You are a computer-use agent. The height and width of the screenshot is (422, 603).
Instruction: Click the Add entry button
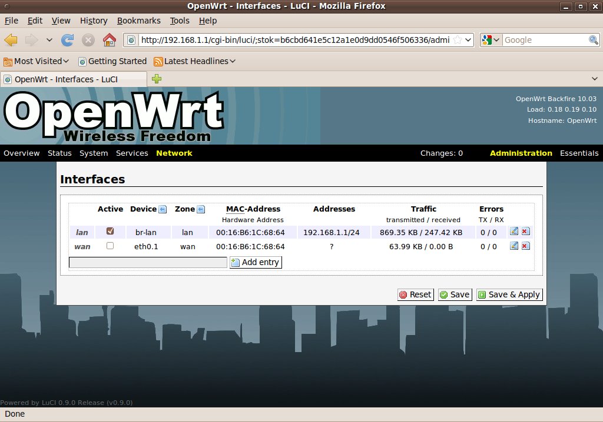coord(256,262)
